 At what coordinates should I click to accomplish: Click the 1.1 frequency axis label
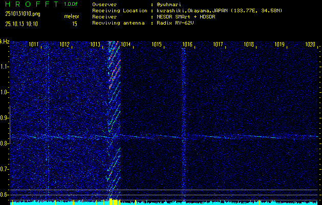click(x=5, y=67)
